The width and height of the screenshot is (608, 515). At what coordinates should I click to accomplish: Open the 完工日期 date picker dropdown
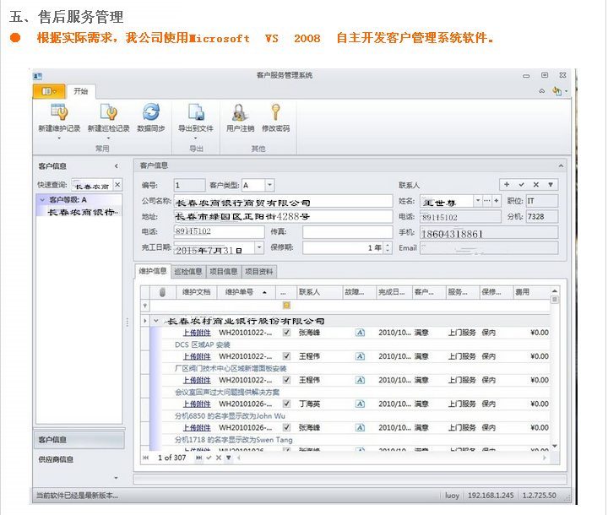259,248
